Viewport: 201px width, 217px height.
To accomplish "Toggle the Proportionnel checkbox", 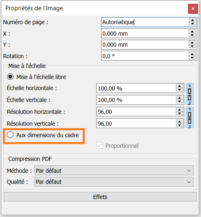I will [x=99, y=146].
